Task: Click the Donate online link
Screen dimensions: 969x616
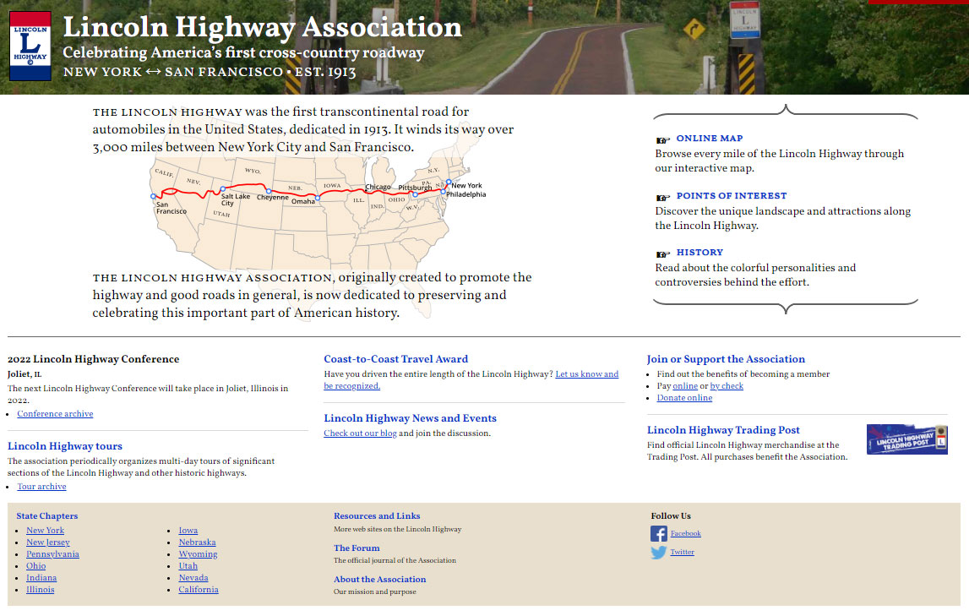Action: click(685, 398)
